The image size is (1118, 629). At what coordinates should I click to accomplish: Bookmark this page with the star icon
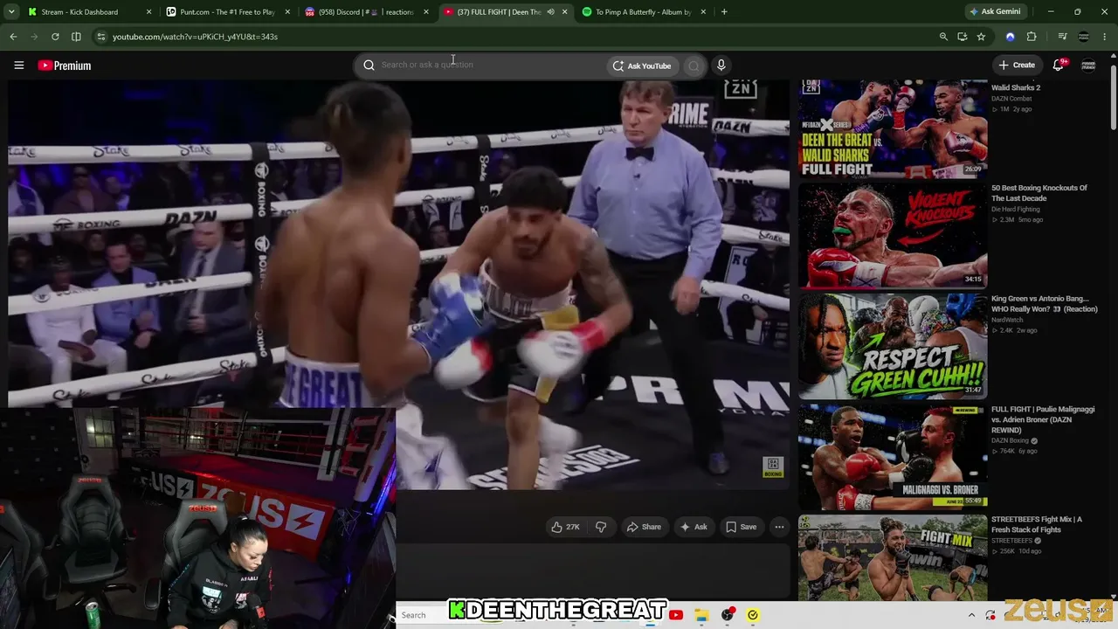981,37
